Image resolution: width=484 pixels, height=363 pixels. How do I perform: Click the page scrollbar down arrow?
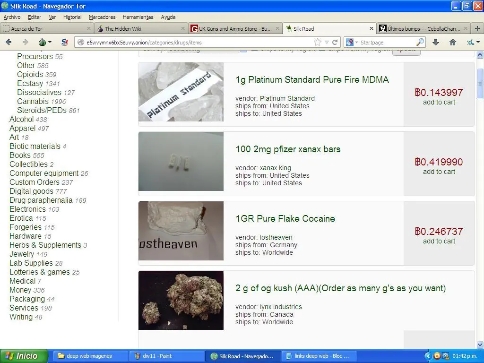click(x=480, y=345)
